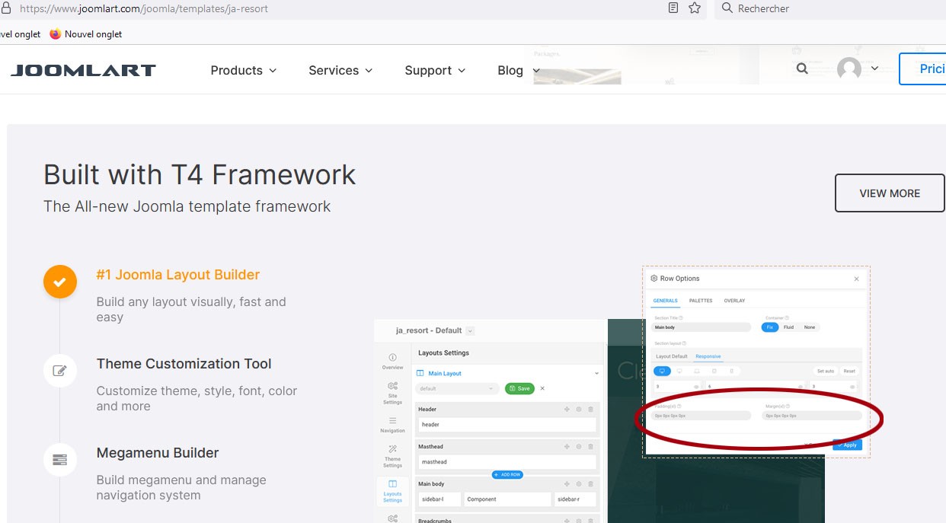Click the Header row settings icon
Viewport: 946px width, 523px height.
(579, 409)
